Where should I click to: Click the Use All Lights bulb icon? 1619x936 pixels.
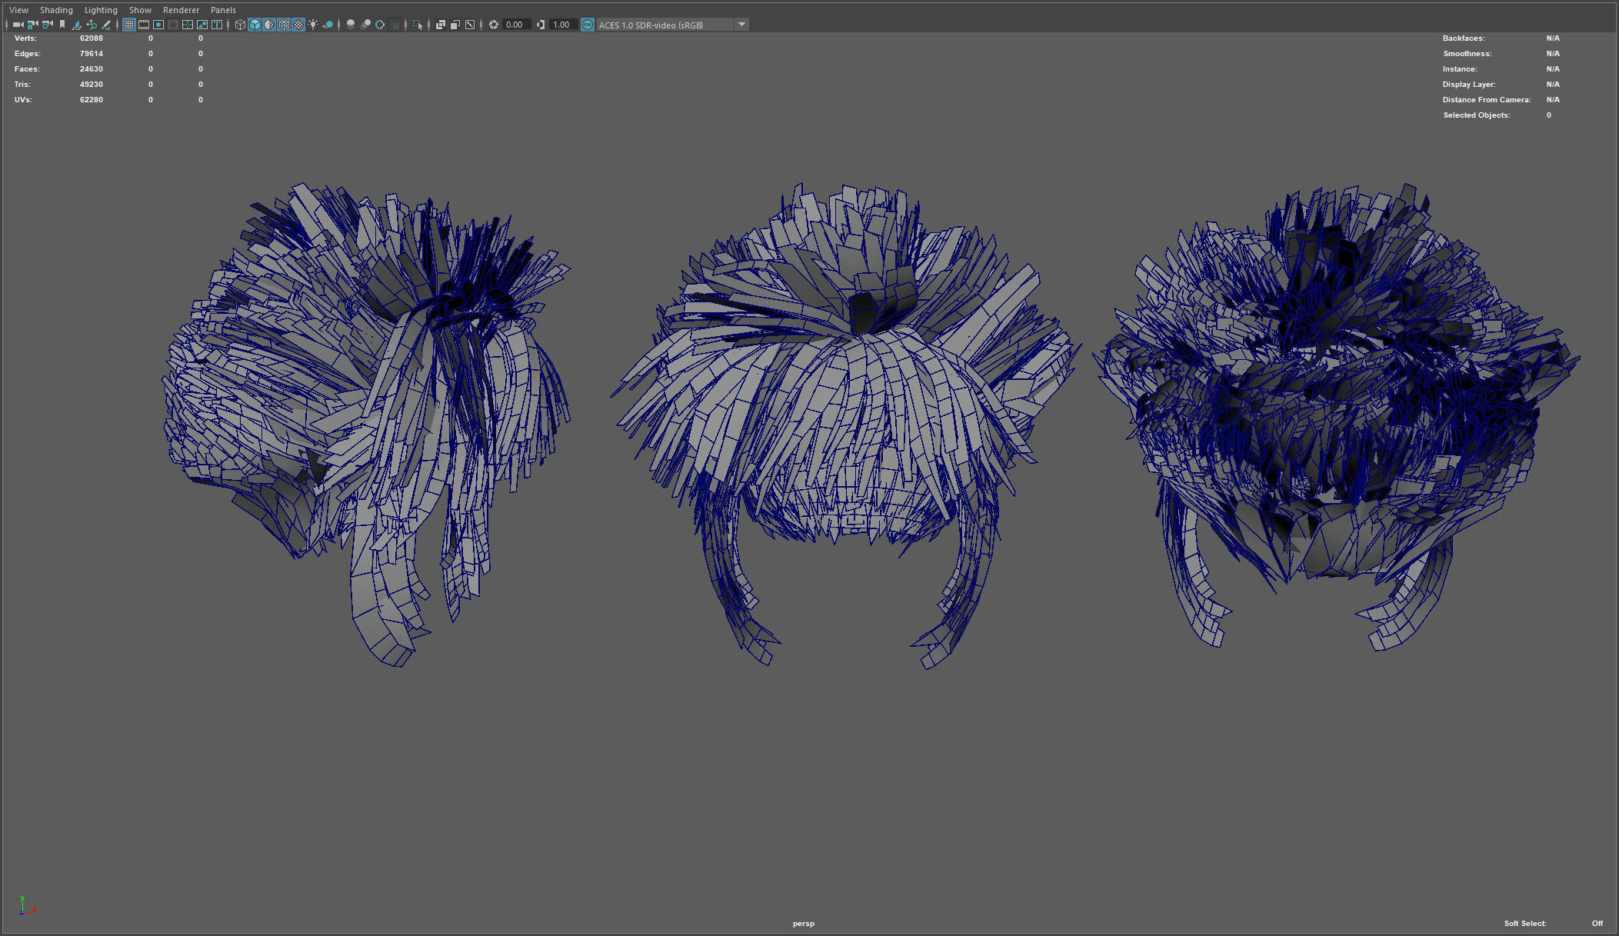(x=313, y=25)
